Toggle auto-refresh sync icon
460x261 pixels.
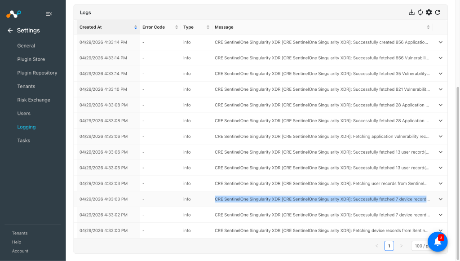pos(420,12)
